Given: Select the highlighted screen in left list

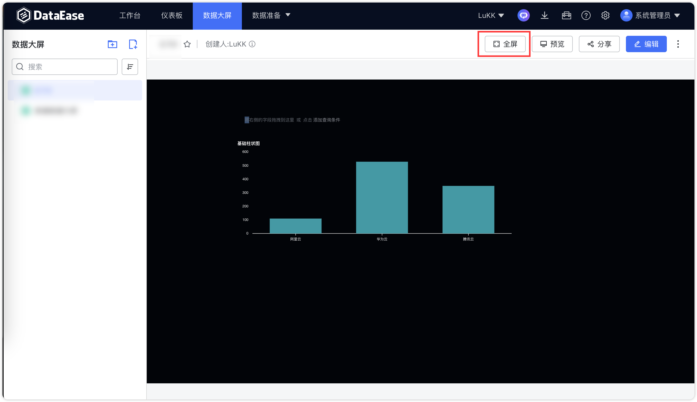Looking at the screenshot, I should (x=74, y=90).
